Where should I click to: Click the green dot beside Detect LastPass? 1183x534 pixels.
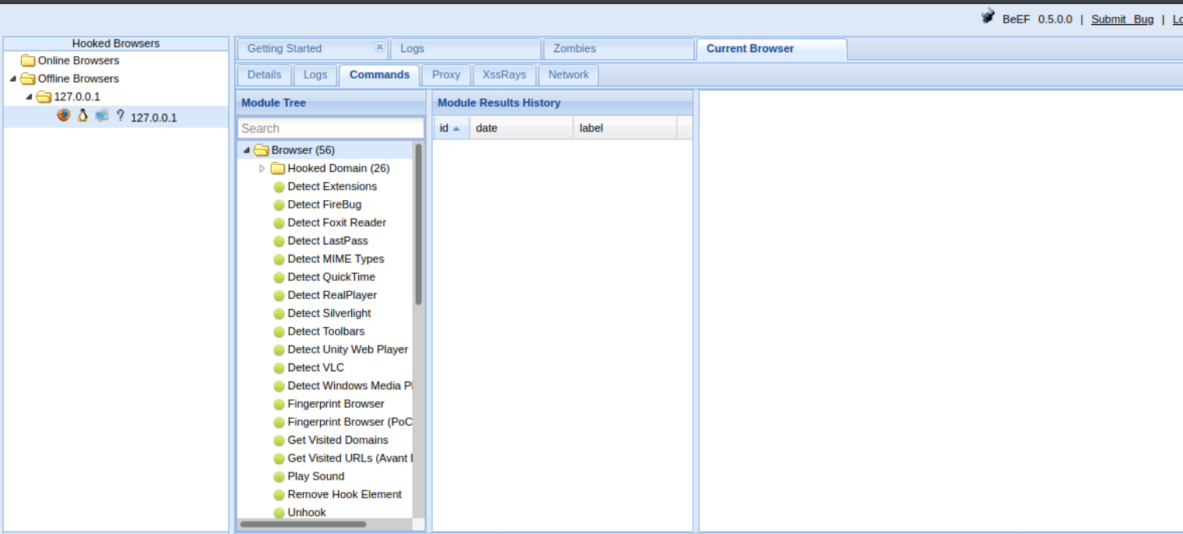[x=279, y=241]
